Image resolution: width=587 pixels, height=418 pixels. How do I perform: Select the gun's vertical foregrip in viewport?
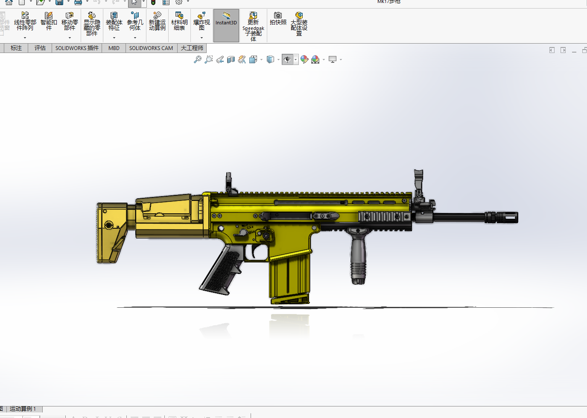tap(358, 256)
